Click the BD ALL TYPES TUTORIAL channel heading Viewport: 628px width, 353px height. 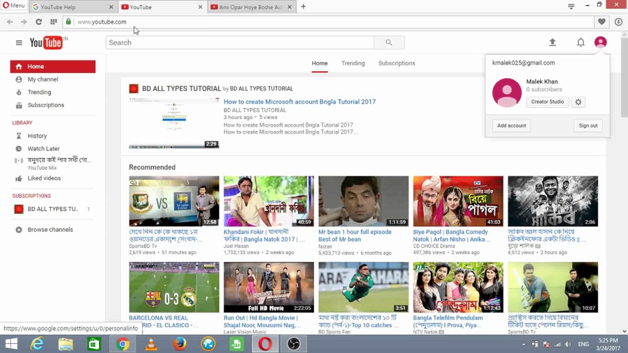pos(182,89)
